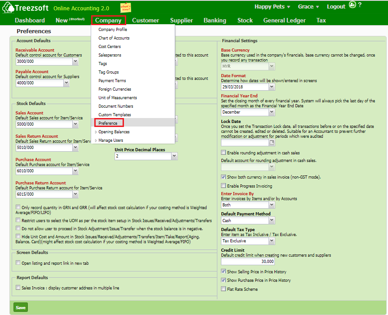Click the Credit Limit amount field
Screen dimensions: 388x315
(x=247, y=261)
